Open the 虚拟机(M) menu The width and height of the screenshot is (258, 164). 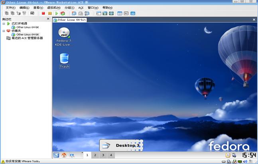click(54, 8)
